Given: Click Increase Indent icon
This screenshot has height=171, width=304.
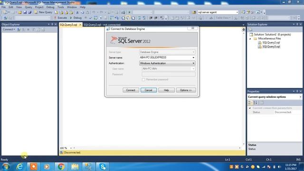Looking at the screenshot, I should (156, 18).
